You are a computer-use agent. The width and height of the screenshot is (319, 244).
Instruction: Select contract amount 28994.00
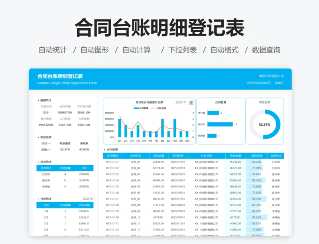click(158, 180)
